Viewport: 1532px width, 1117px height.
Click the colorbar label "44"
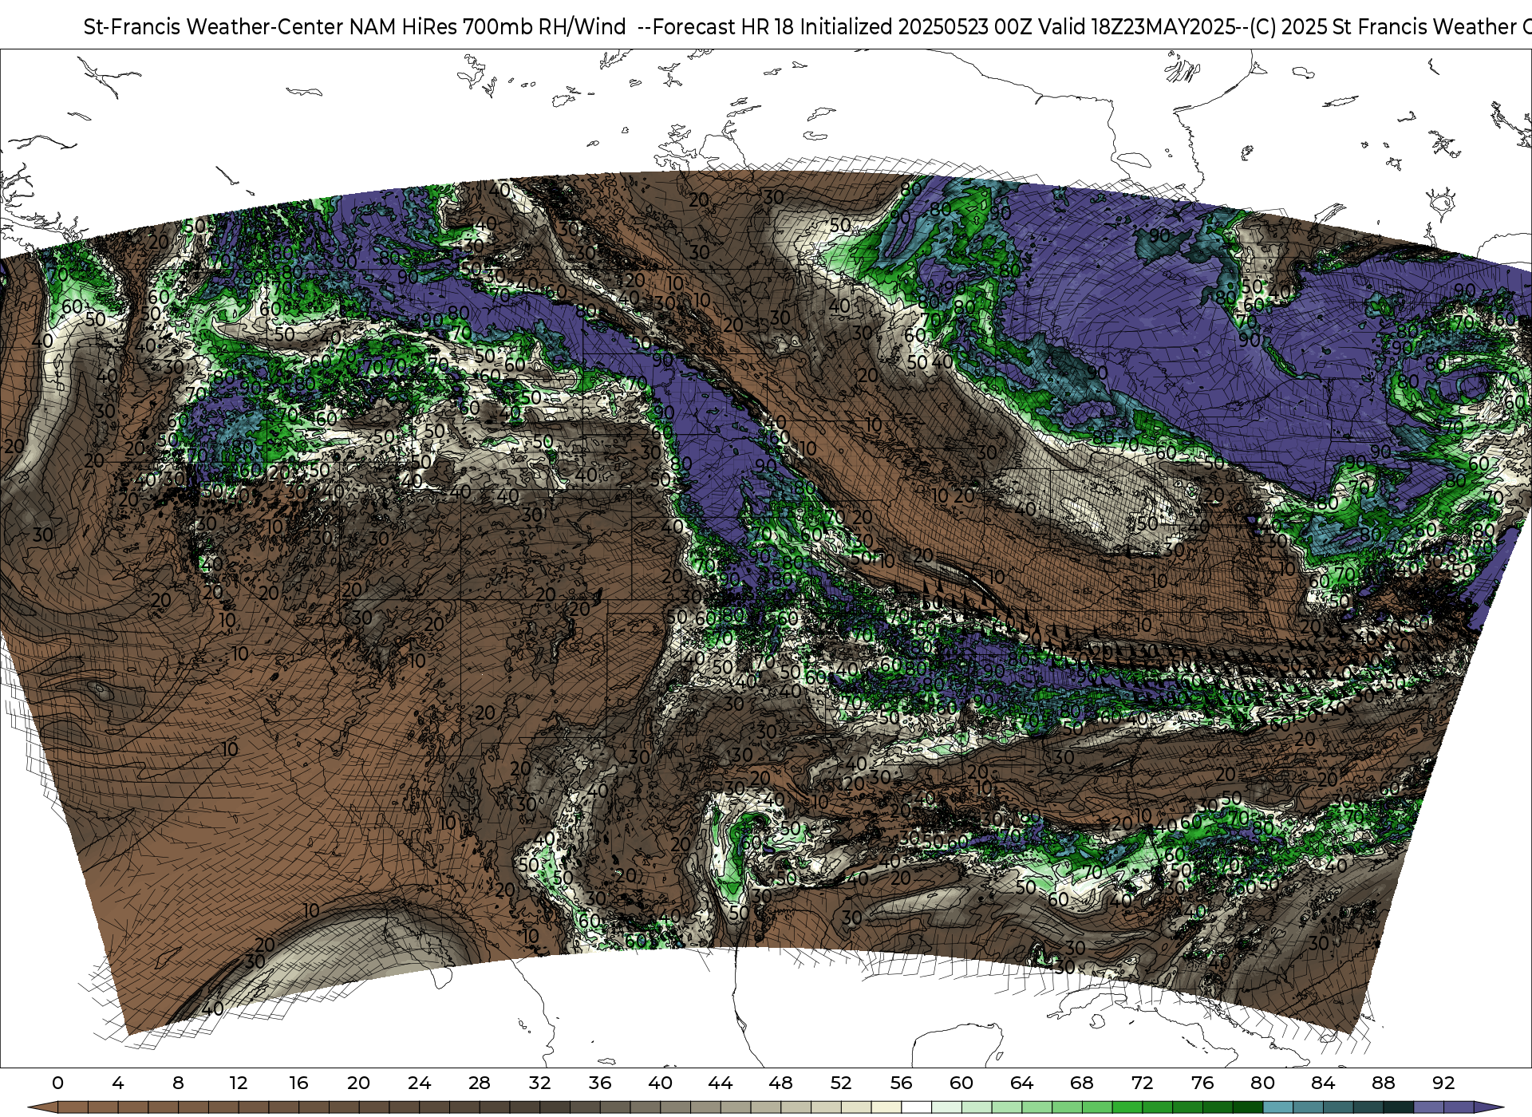[x=721, y=1083]
